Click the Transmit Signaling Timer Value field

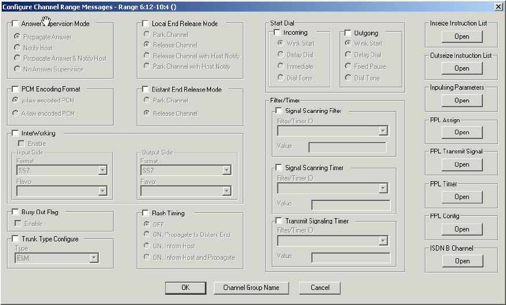pyautogui.click(x=351, y=258)
